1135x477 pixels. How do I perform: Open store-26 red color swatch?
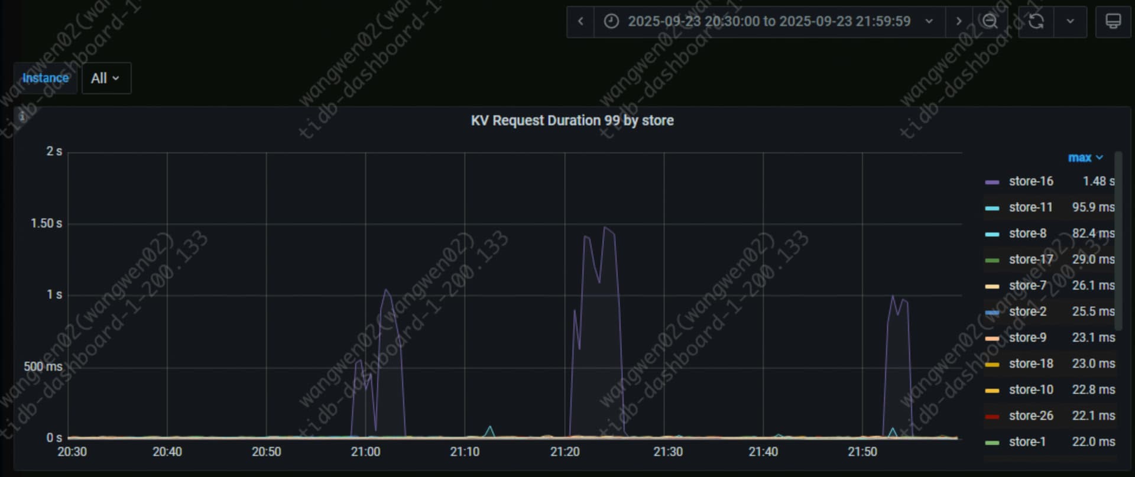[x=992, y=416]
